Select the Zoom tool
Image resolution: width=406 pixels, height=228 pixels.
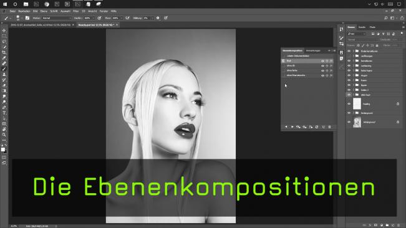4,135
